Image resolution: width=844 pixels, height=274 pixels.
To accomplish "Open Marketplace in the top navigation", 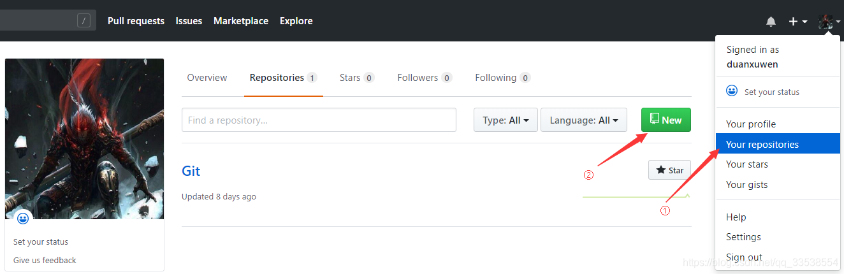I will pyautogui.click(x=241, y=21).
